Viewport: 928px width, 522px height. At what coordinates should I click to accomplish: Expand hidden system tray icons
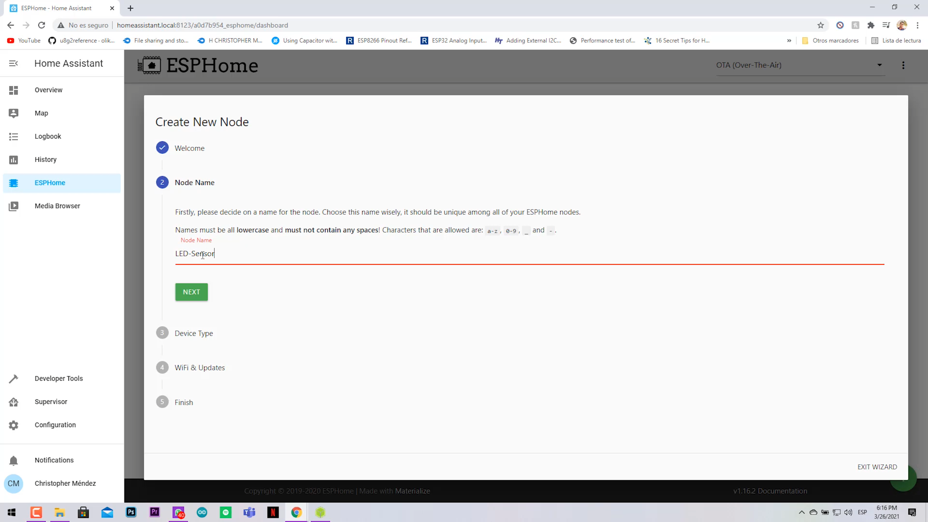801,512
